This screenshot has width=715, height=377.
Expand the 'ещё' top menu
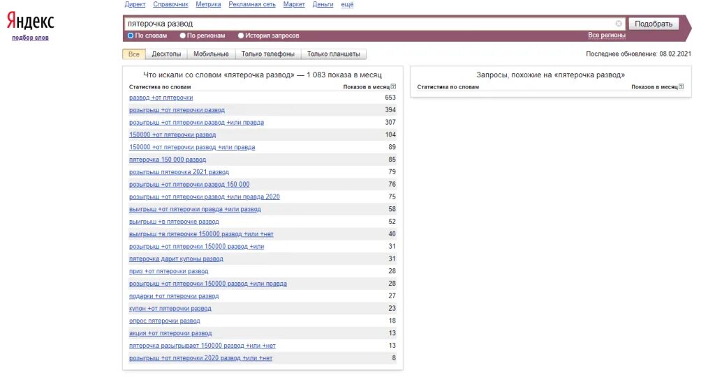pyautogui.click(x=347, y=5)
